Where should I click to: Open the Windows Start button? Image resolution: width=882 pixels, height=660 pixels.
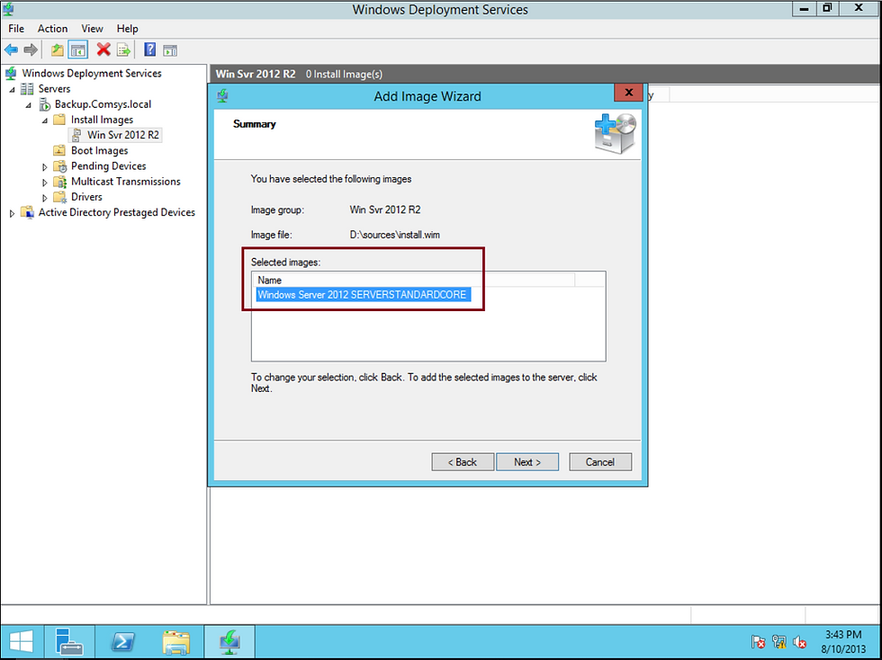tap(20, 641)
